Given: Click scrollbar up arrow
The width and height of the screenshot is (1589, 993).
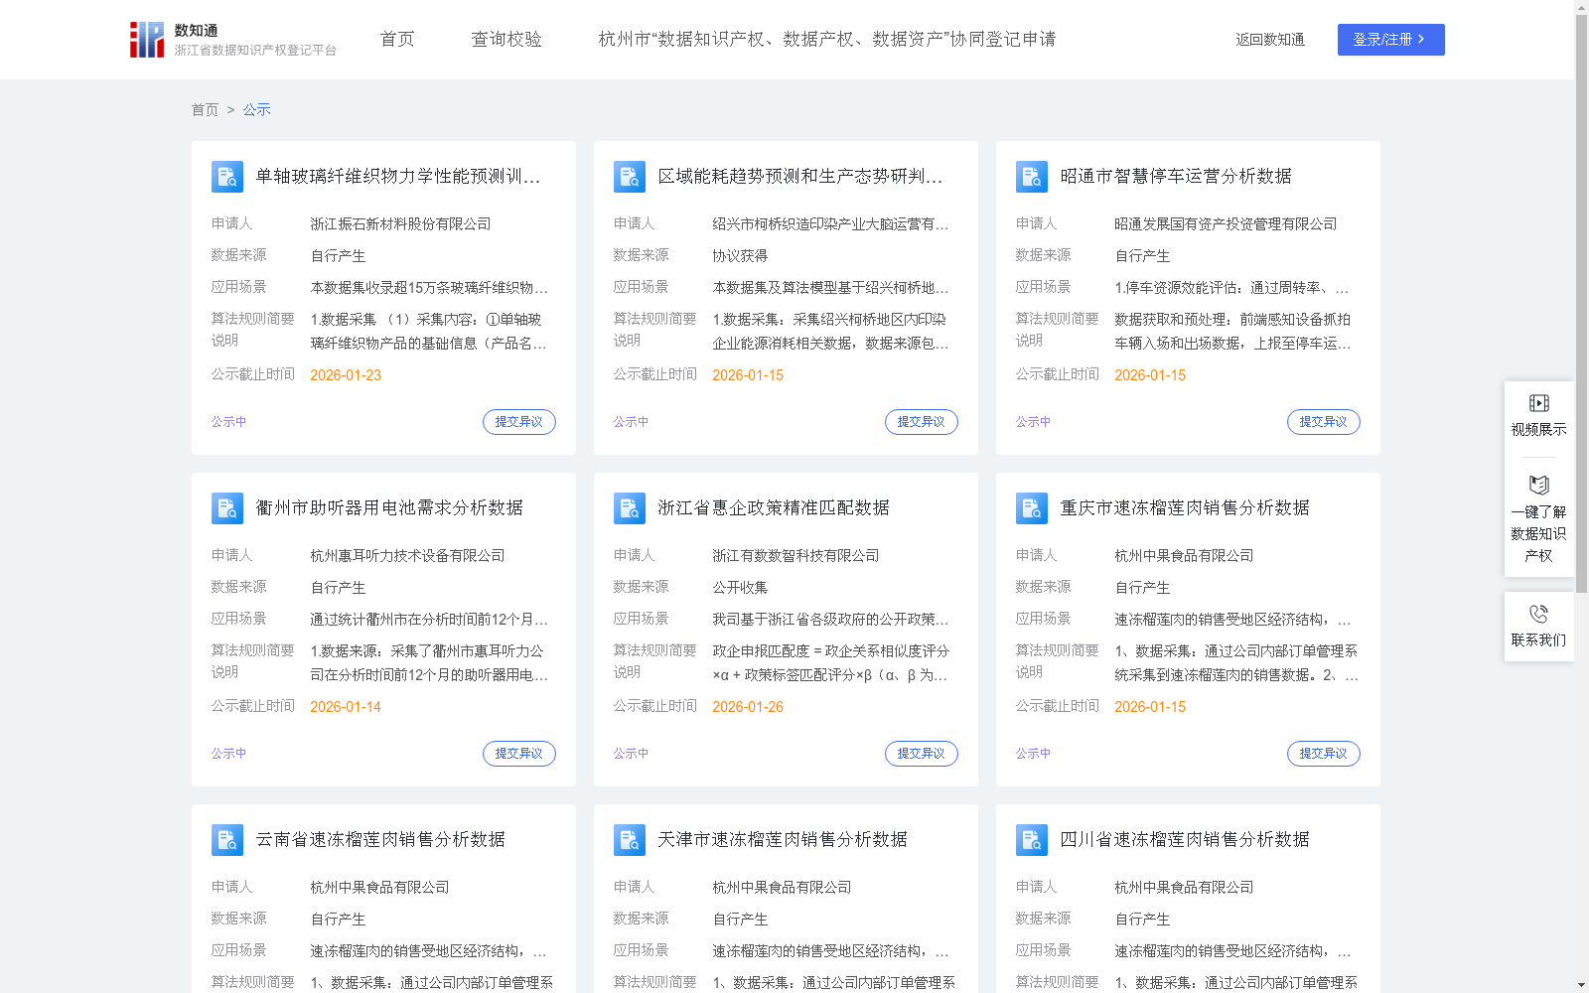Looking at the screenshot, I should (1581, 7).
